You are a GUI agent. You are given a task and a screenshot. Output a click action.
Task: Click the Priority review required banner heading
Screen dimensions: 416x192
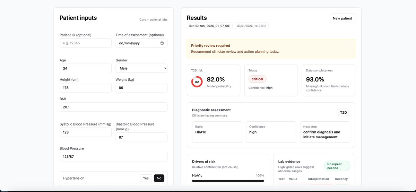click(x=210, y=45)
